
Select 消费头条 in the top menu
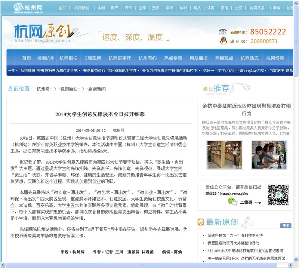(x=257, y=8)
